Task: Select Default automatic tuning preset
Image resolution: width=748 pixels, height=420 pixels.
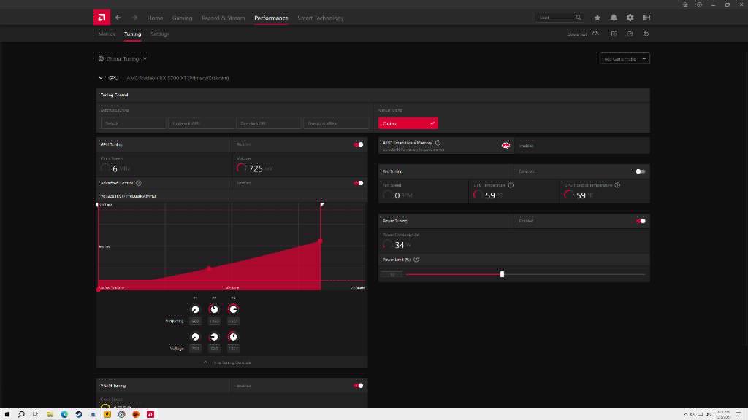Action: (133, 123)
